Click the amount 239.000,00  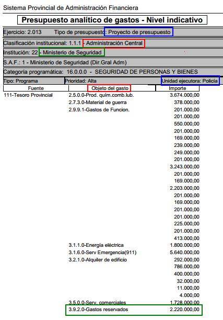pos(186,145)
